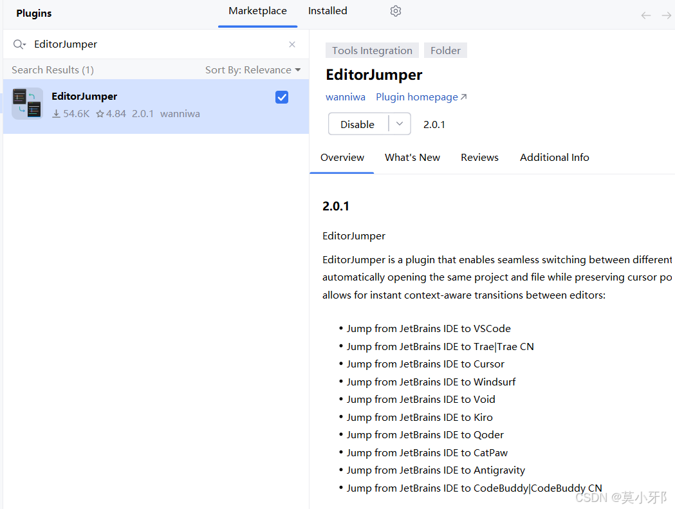Image resolution: width=675 pixels, height=509 pixels.
Task: Click the large EditorJumper plugin title
Action: [x=374, y=75]
